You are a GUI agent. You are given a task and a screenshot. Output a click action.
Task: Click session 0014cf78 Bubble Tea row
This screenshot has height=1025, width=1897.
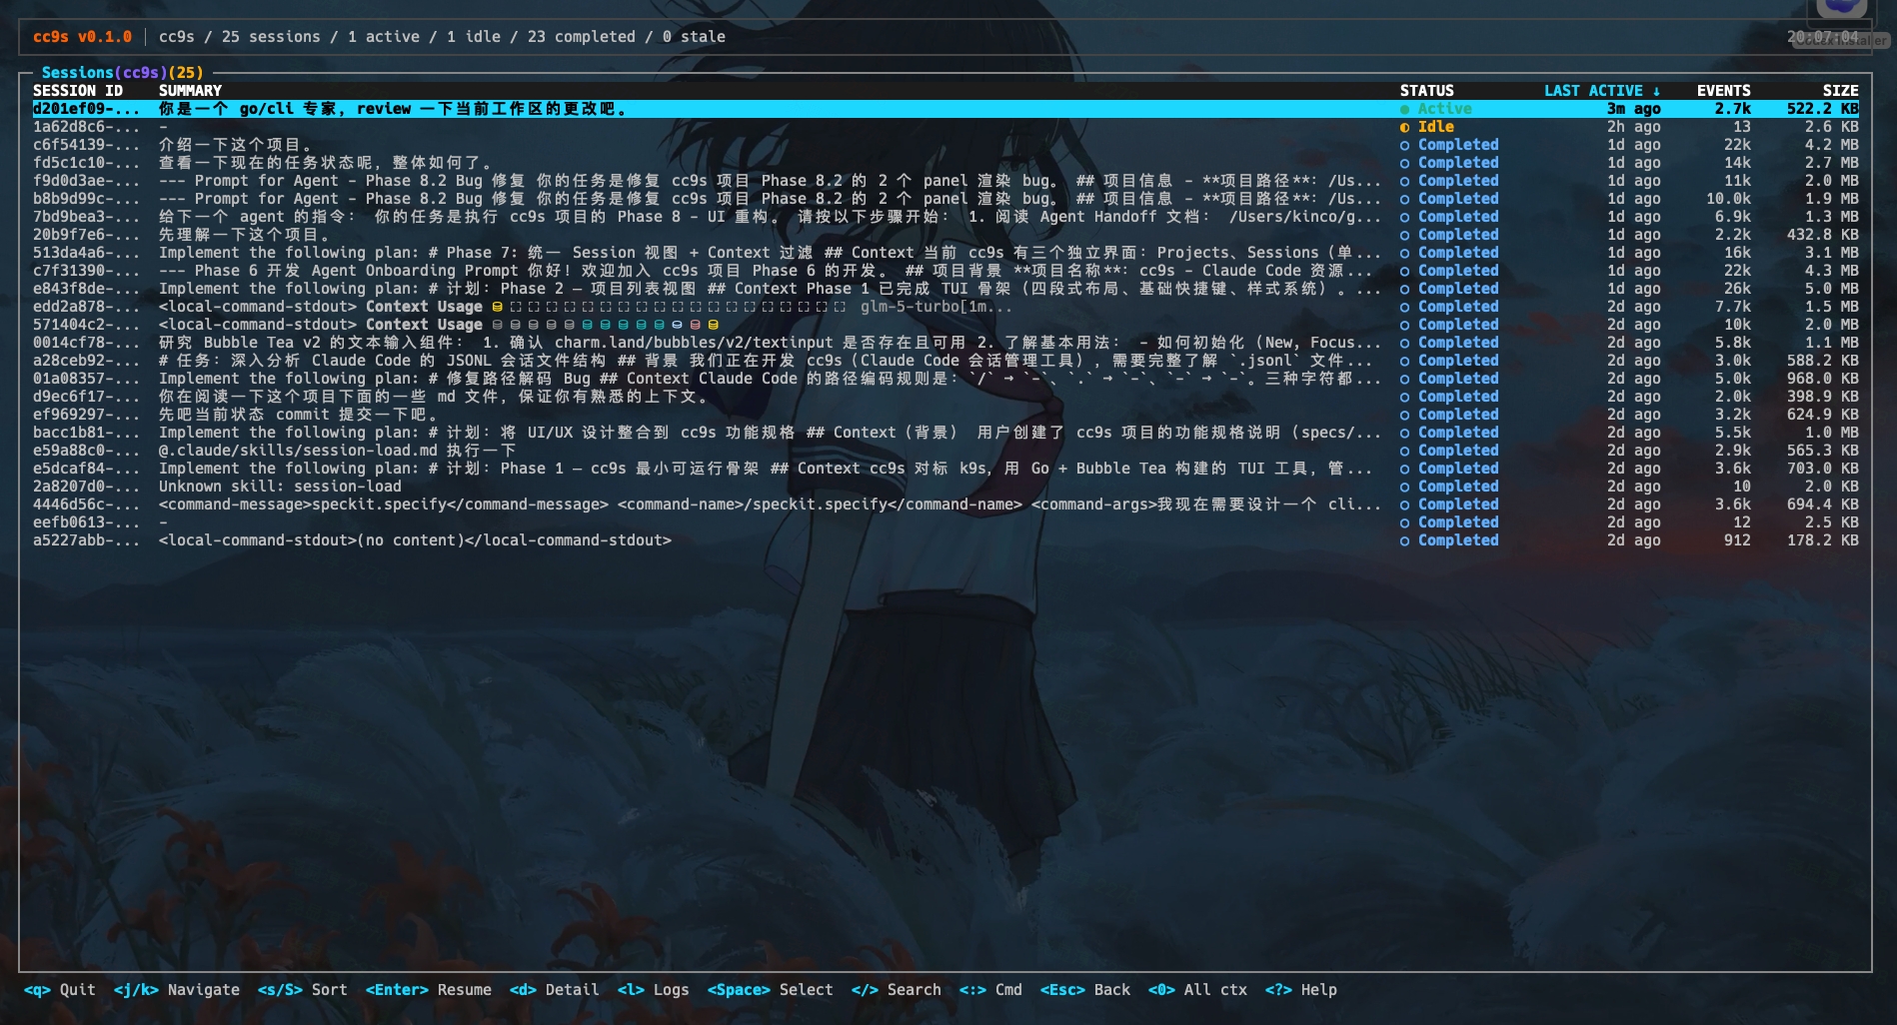tap(946, 343)
